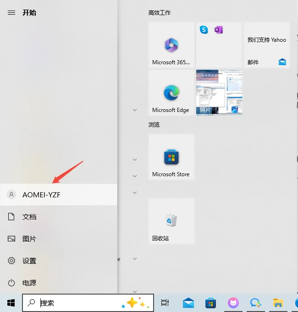Viewport: 298px width, 312px height.
Task: Click the magnifier icon in the search box
Action: click(31, 303)
